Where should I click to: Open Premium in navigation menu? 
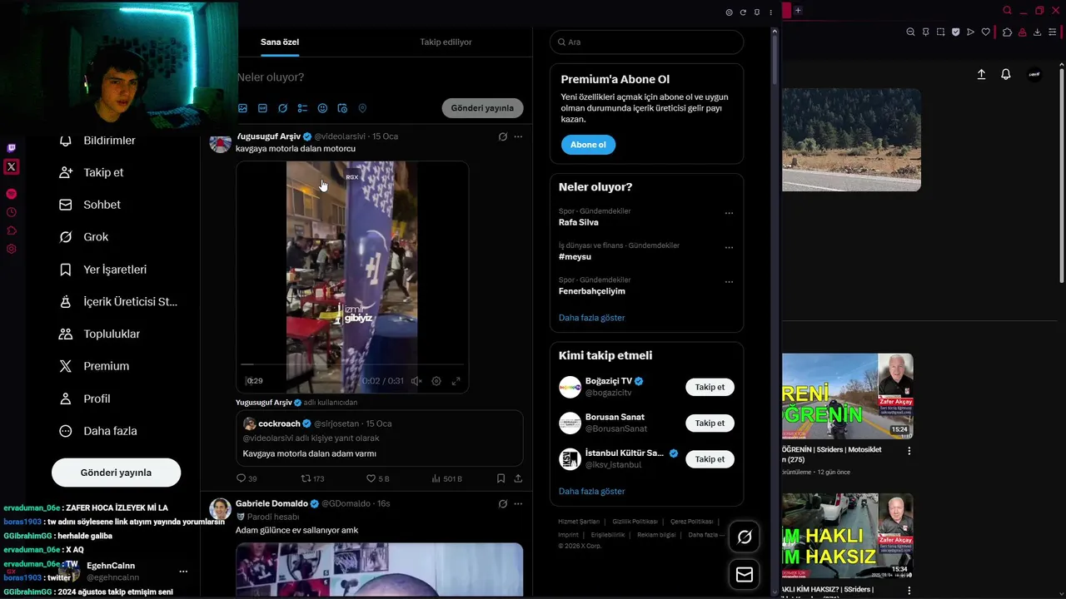click(94, 366)
